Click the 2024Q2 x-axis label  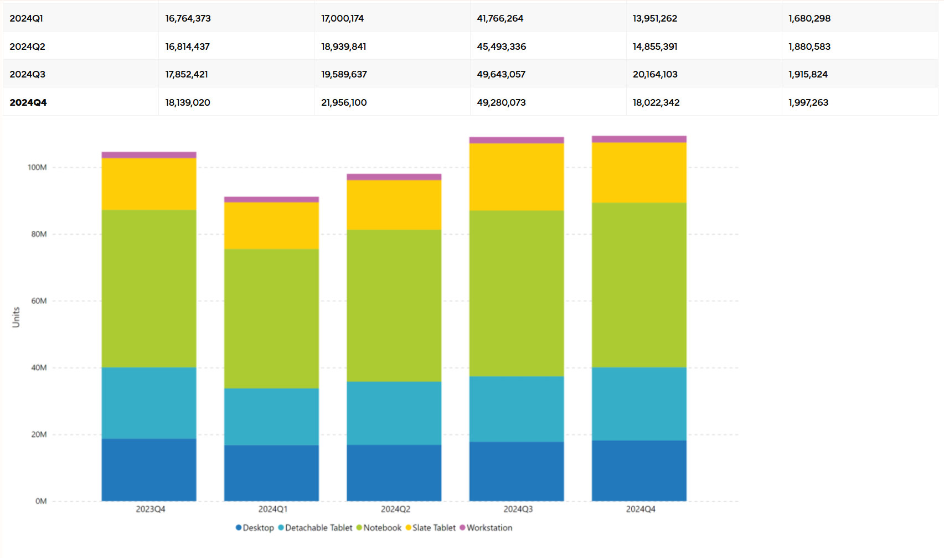tap(395, 509)
